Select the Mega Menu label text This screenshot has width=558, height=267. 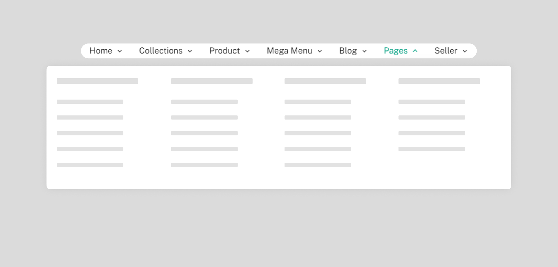tap(289, 51)
